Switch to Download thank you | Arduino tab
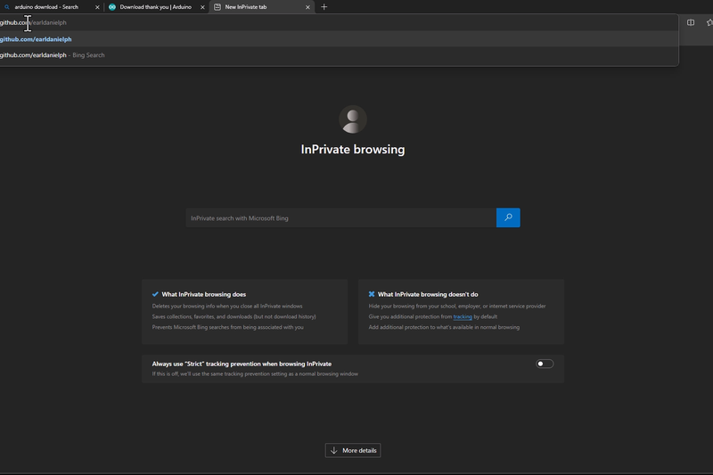The height and width of the screenshot is (475, 713). (156, 7)
